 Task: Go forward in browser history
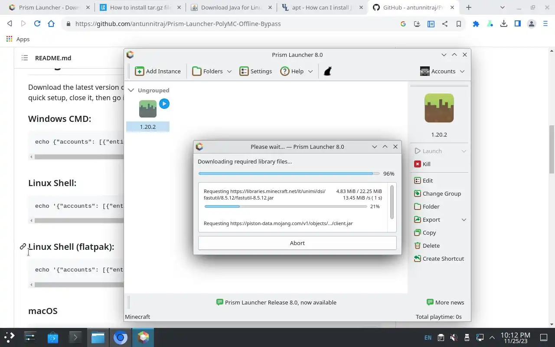click(23, 24)
